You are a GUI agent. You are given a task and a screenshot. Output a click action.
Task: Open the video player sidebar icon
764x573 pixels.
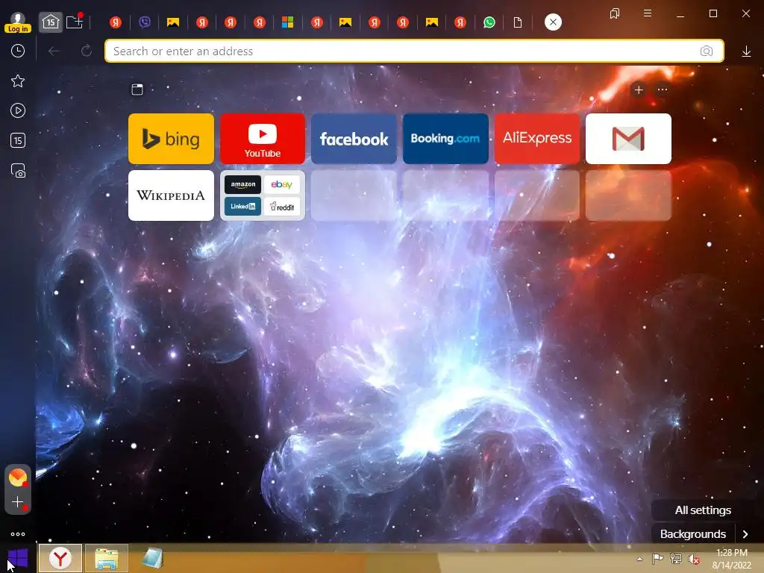click(18, 110)
